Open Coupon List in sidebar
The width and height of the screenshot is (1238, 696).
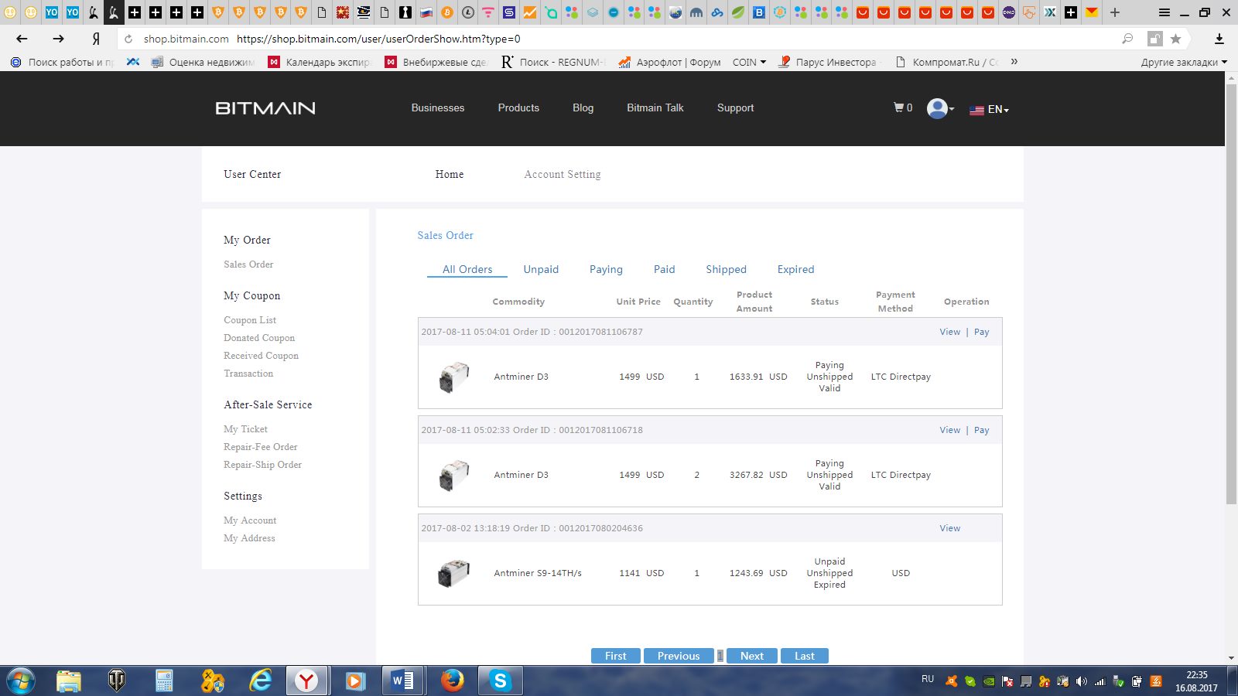(250, 320)
